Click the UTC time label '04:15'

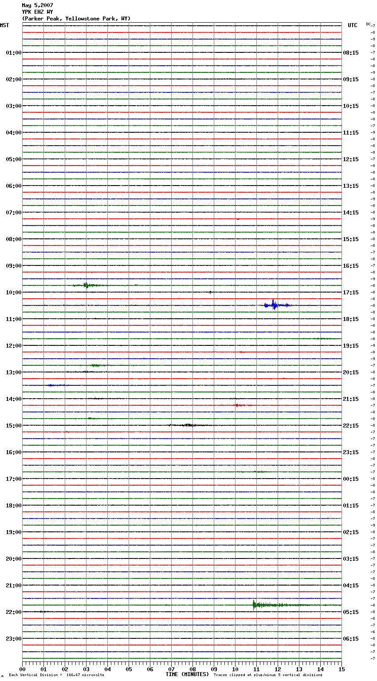tap(351, 586)
